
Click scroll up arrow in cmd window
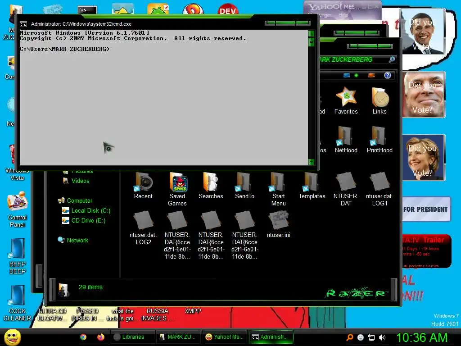312,33
